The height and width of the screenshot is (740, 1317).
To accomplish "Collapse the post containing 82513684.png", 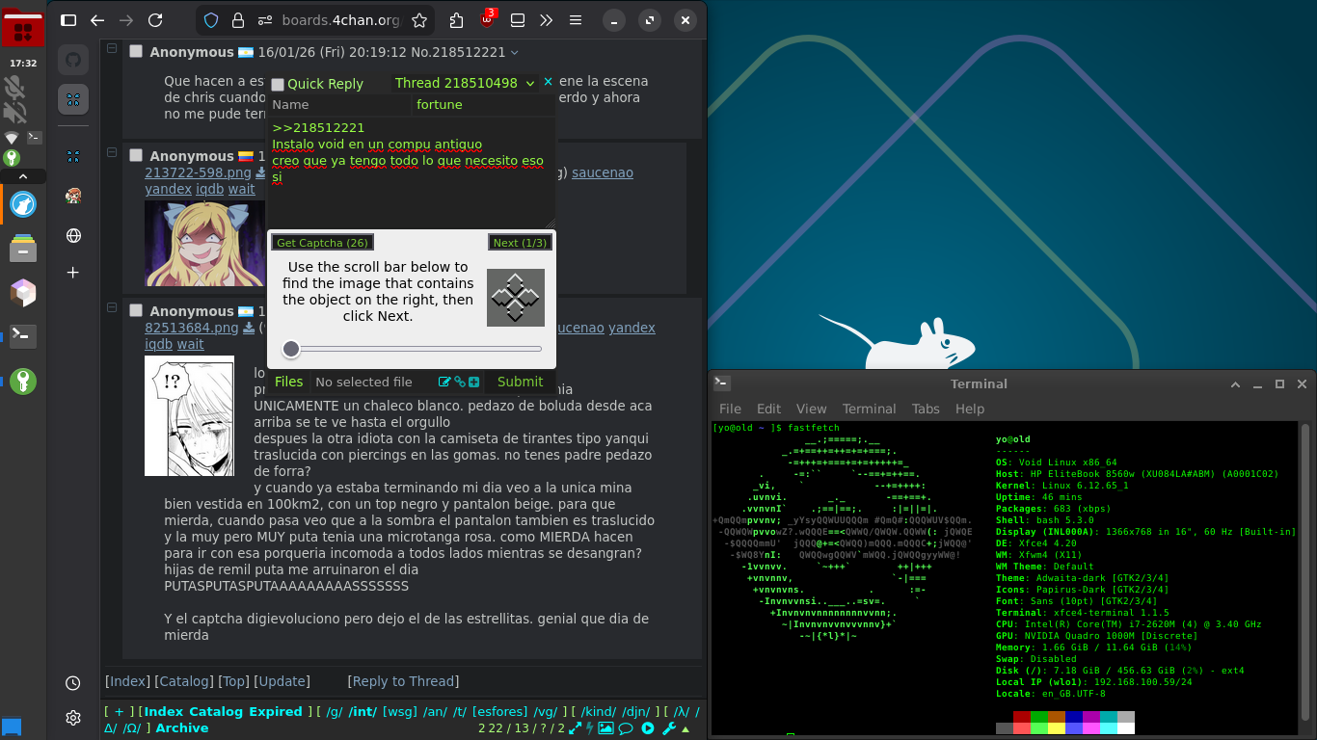I will pyautogui.click(x=112, y=307).
